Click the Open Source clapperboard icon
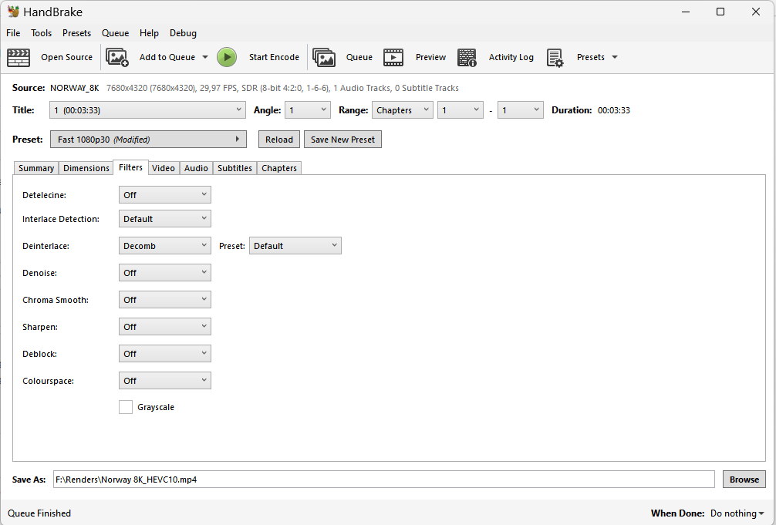This screenshot has height=525, width=776. tap(19, 57)
